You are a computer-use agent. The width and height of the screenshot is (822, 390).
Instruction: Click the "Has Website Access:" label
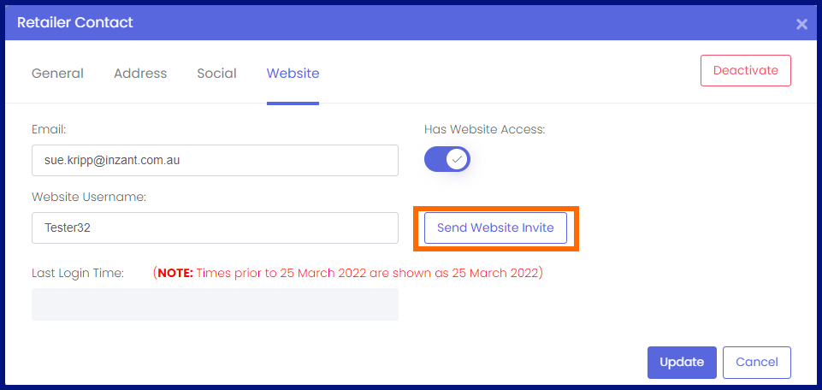pos(485,129)
